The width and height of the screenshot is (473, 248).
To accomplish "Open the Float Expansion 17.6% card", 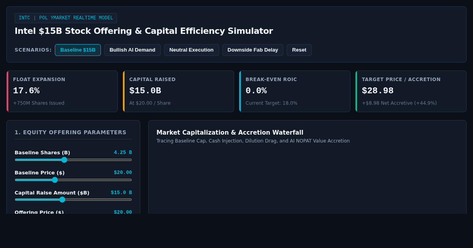I will [x=62, y=91].
